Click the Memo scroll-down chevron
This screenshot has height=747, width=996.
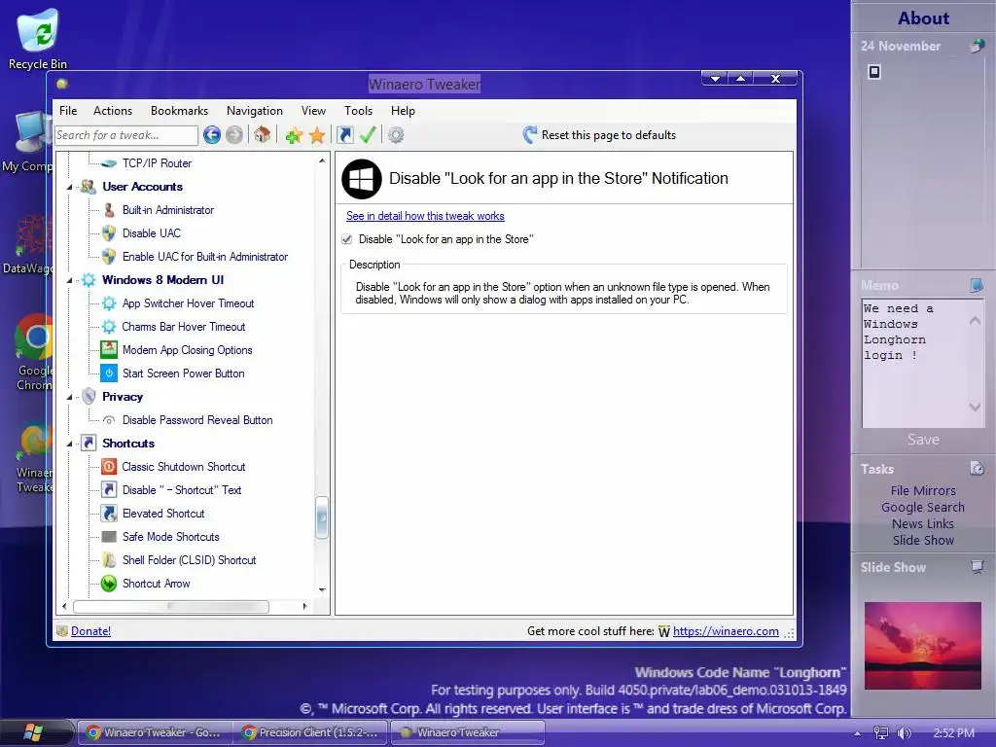pyautogui.click(x=975, y=407)
